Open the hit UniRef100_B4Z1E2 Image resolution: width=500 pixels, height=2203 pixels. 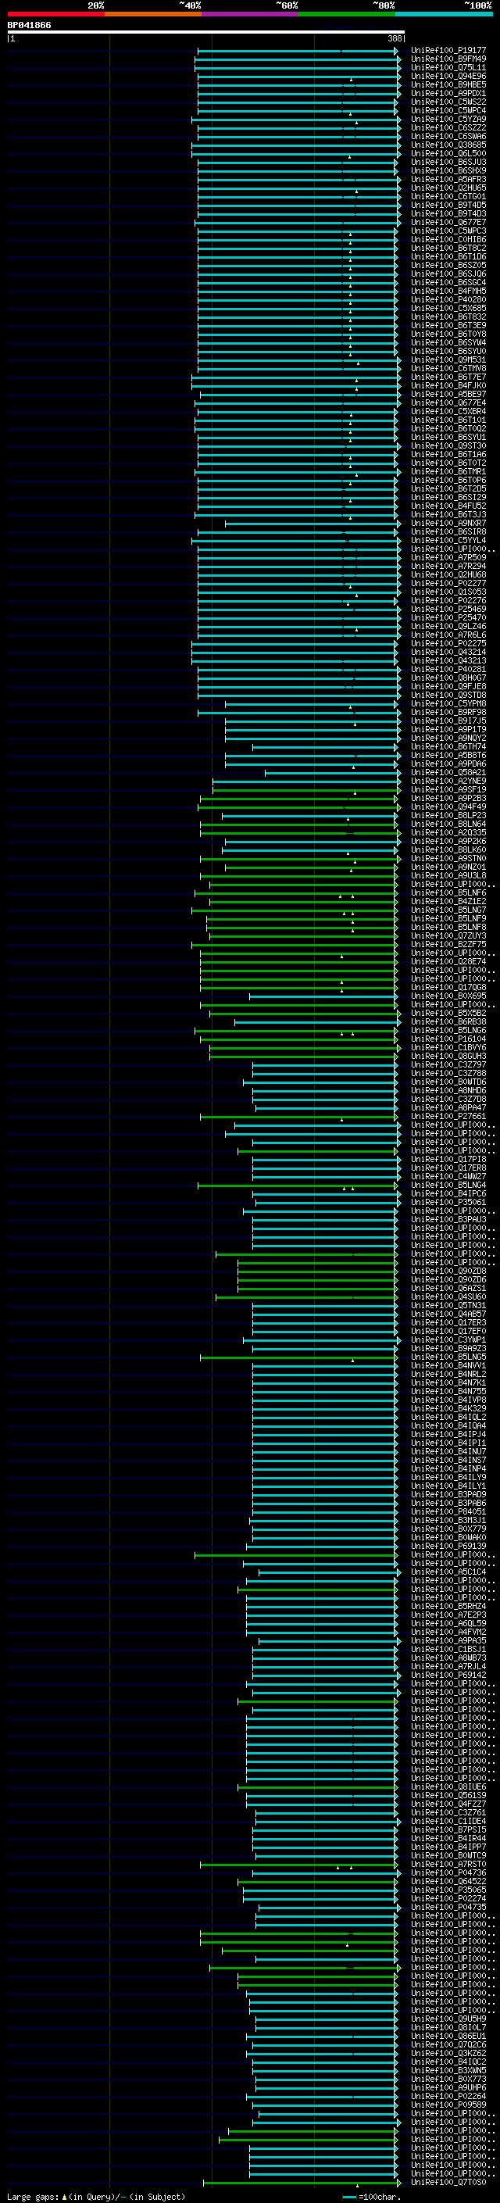[448, 901]
